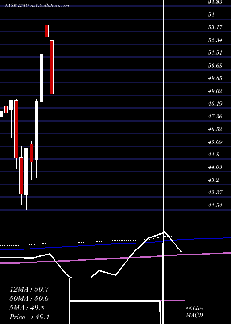
Task: Click the 44.03 price axis label
Action: pos(215,167)
